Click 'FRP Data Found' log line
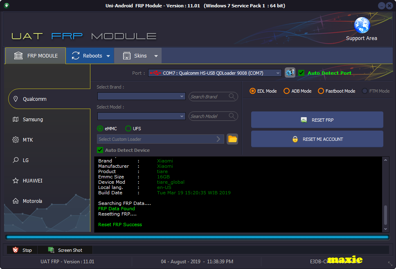Viewport: 396px width, 269px height. tap(117, 209)
